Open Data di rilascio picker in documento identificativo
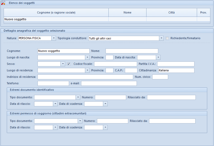214x146 pixels. tap(55, 104)
